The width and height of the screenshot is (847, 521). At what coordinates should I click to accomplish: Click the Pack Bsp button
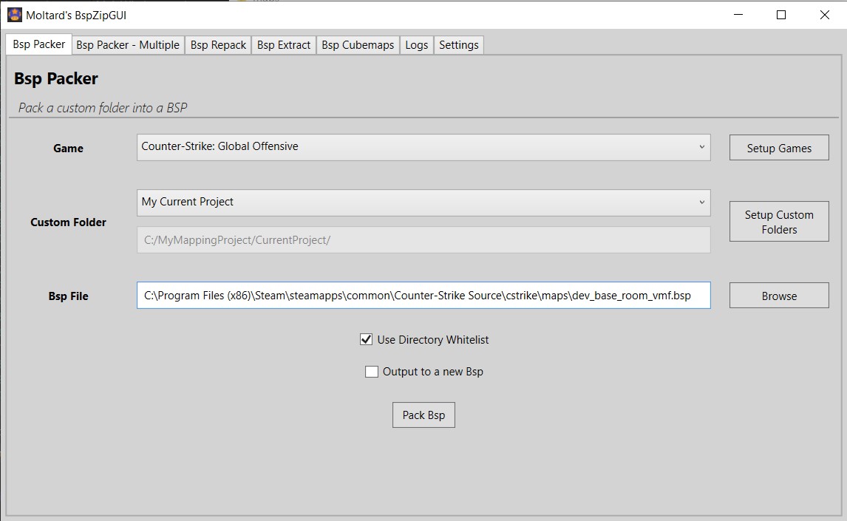[x=423, y=415]
